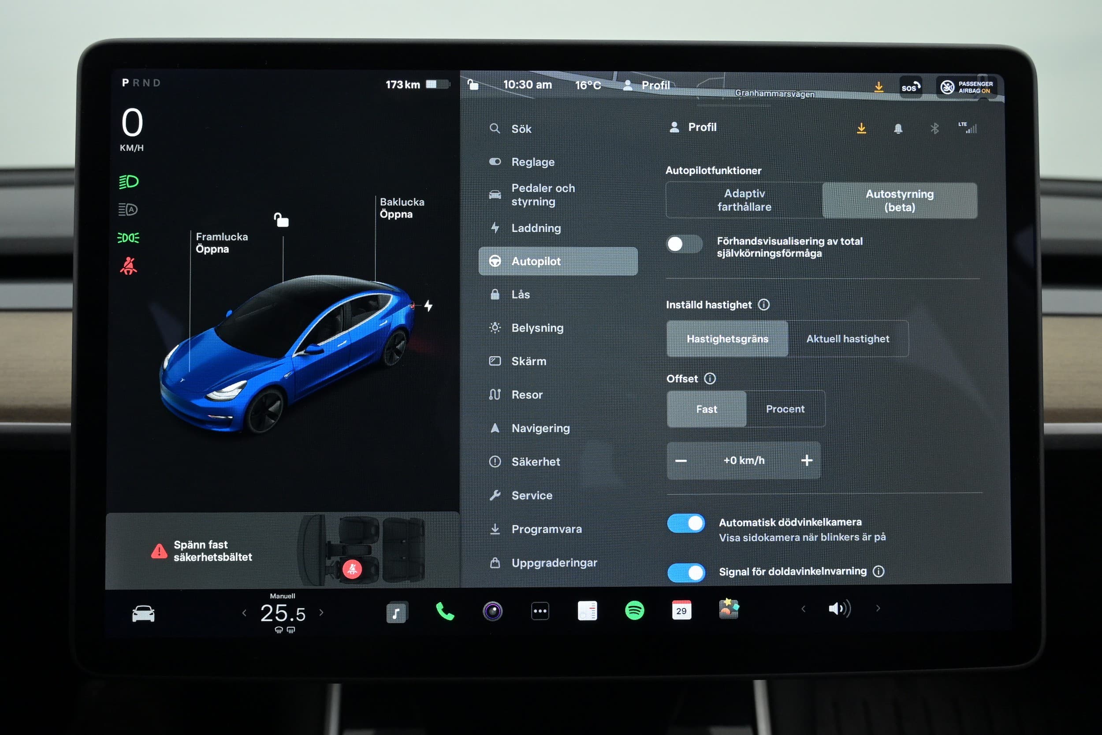Tap the 25.5 cabin temperature display

pyautogui.click(x=283, y=613)
